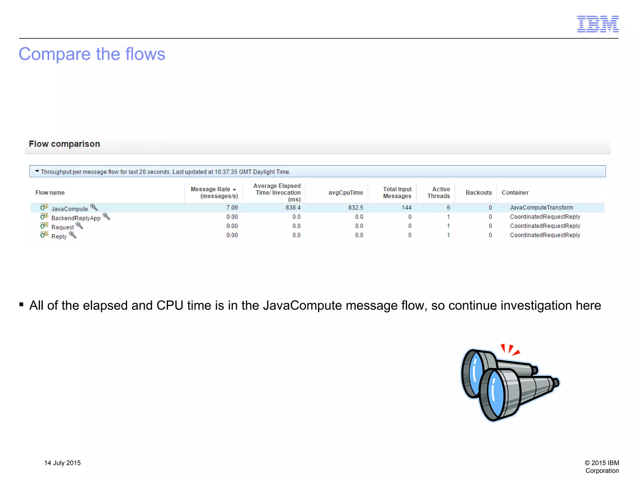Open the JavaCompute flow name
Viewport: 638px width, 478px height.
tap(70, 209)
